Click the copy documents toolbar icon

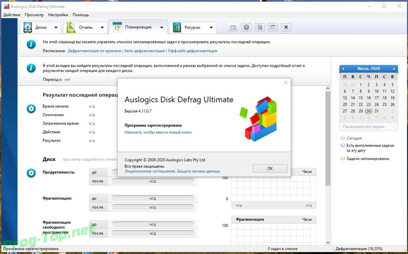pos(260,28)
